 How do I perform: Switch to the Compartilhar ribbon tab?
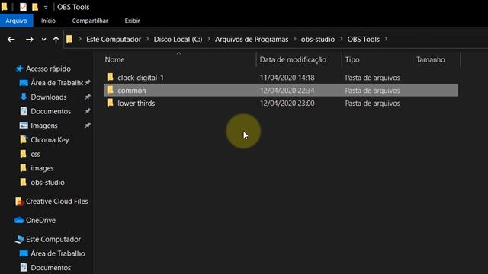point(90,21)
